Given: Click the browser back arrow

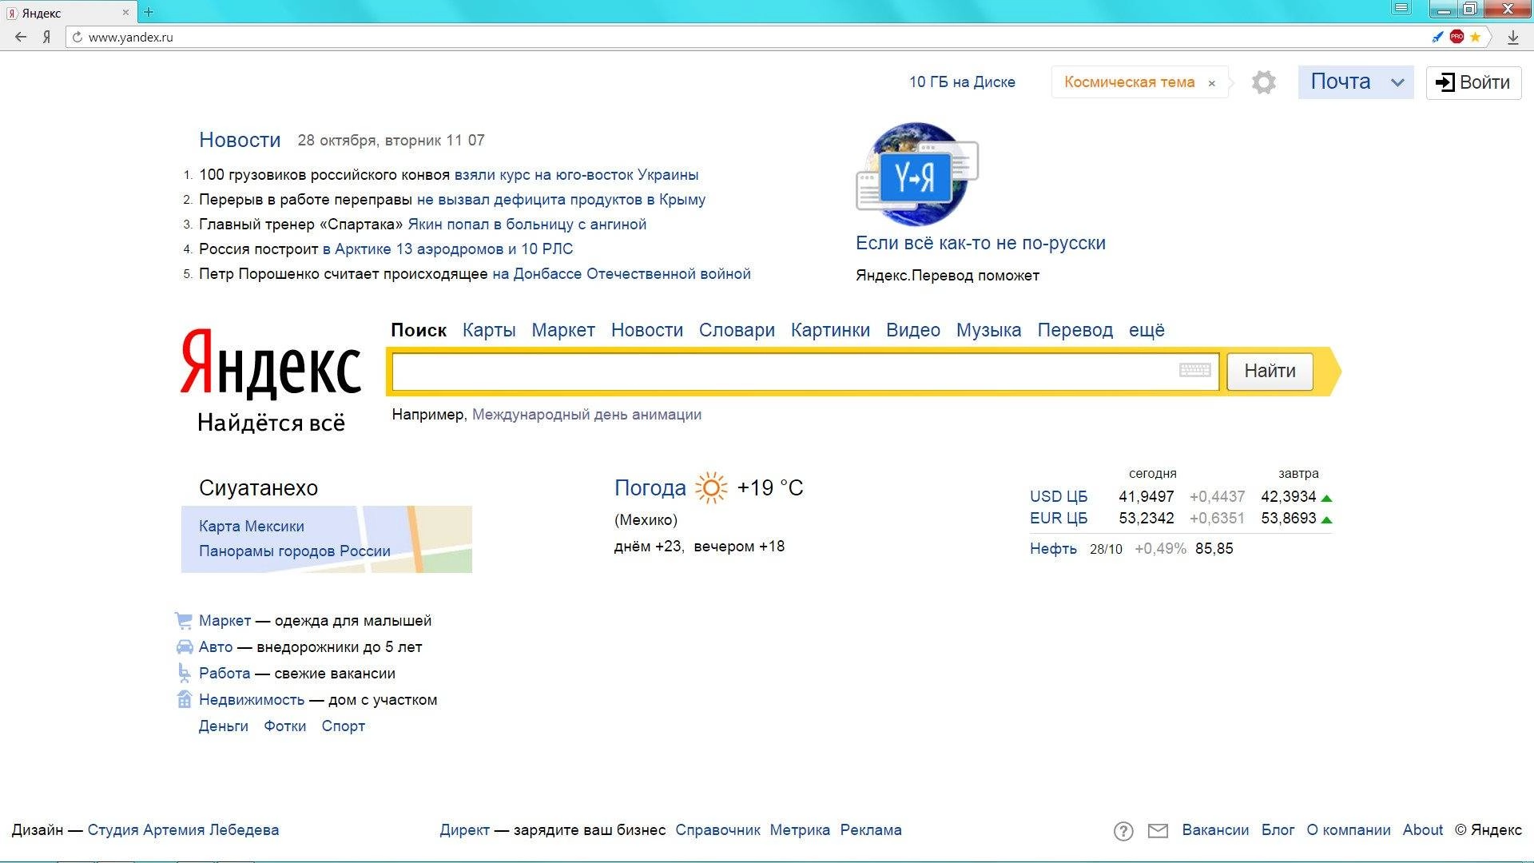Looking at the screenshot, I should [x=21, y=37].
